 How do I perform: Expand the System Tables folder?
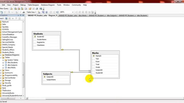3,60
